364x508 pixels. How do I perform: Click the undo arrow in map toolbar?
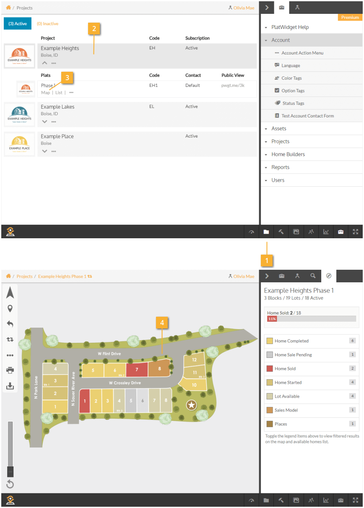10,324
